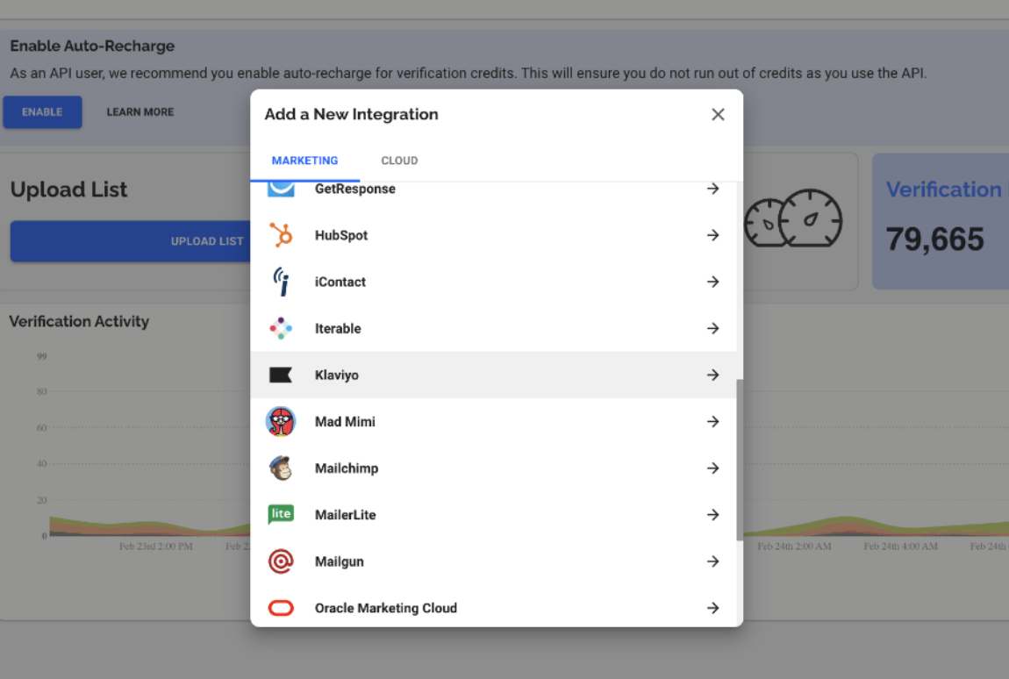Choose the iContact integration name
Image resolution: width=1009 pixels, height=679 pixels.
[340, 282]
